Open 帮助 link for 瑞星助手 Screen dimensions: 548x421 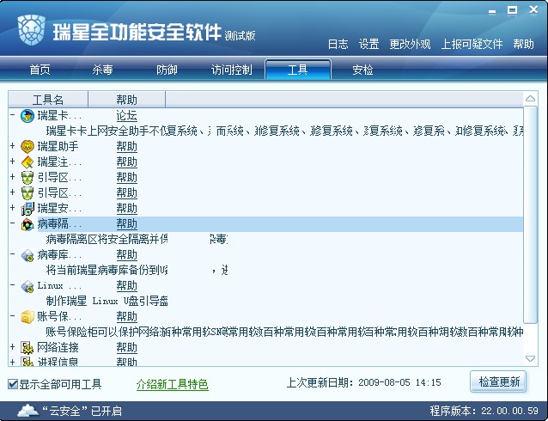click(126, 147)
